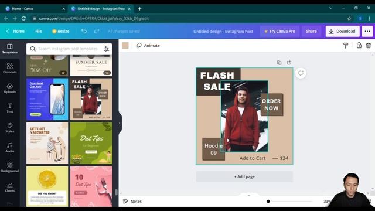Open the Text sidebar panel
Screen dimensions: 375x211
point(10,108)
